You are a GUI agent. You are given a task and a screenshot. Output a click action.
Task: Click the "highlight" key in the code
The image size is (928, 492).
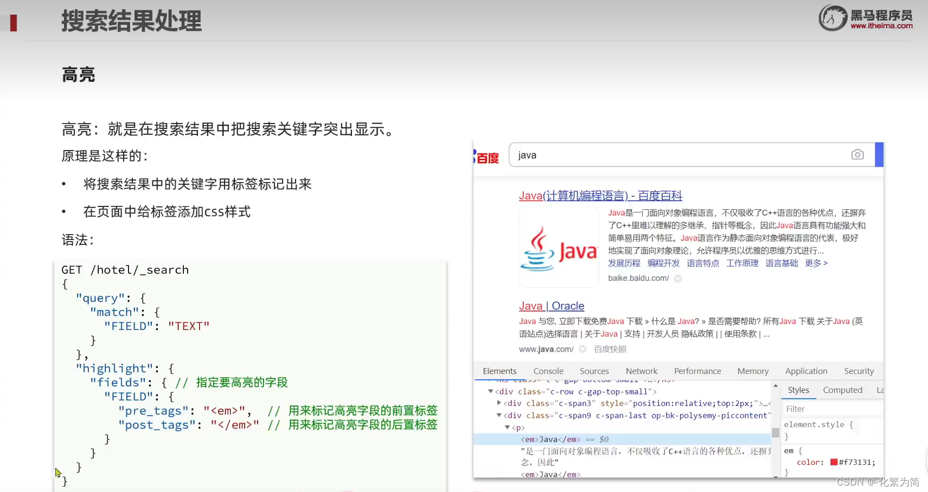114,368
